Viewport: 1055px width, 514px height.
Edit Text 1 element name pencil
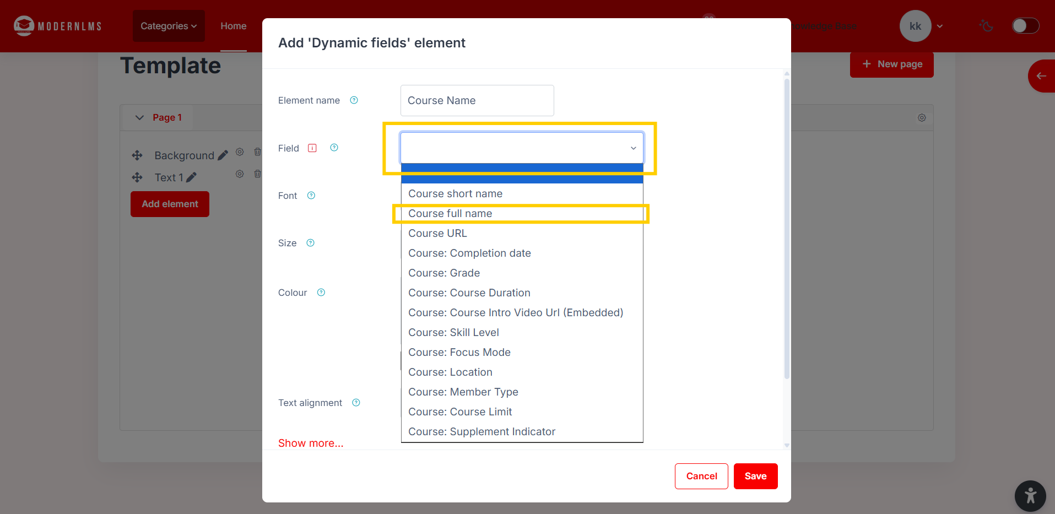pos(191,177)
